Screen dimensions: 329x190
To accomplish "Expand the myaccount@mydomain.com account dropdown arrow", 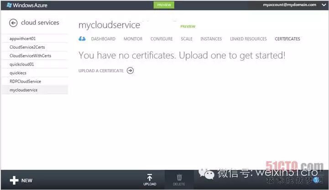I will [x=324, y=5].
